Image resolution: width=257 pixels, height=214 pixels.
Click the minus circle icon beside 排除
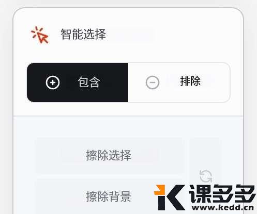(153, 83)
